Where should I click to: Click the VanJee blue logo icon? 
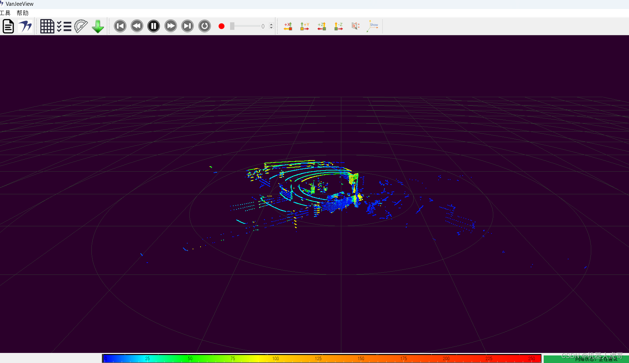click(25, 26)
